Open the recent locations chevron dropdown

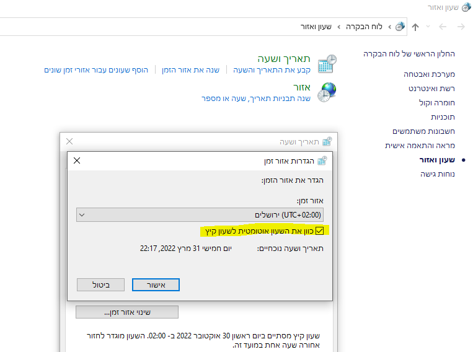click(x=428, y=27)
